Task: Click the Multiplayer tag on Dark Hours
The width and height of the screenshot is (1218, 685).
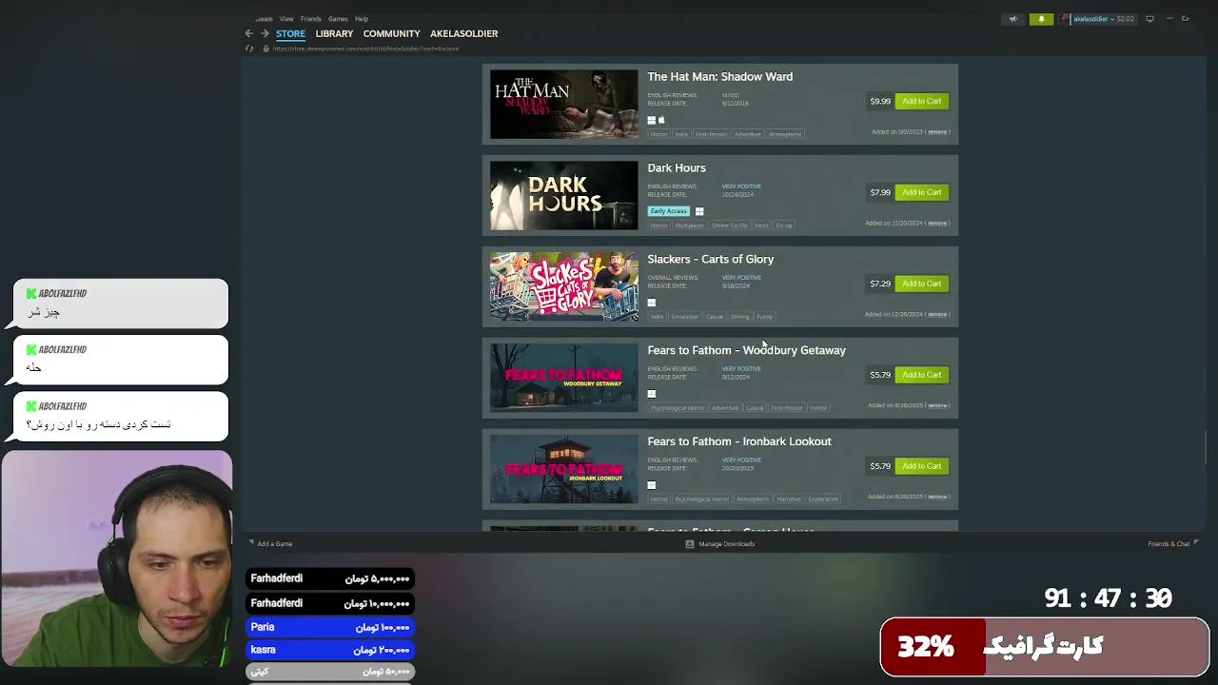Action: click(x=690, y=225)
